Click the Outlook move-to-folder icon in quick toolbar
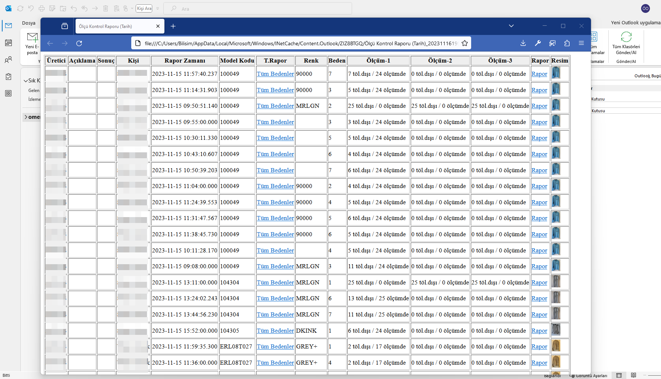This screenshot has width=661, height=379. [63, 8]
